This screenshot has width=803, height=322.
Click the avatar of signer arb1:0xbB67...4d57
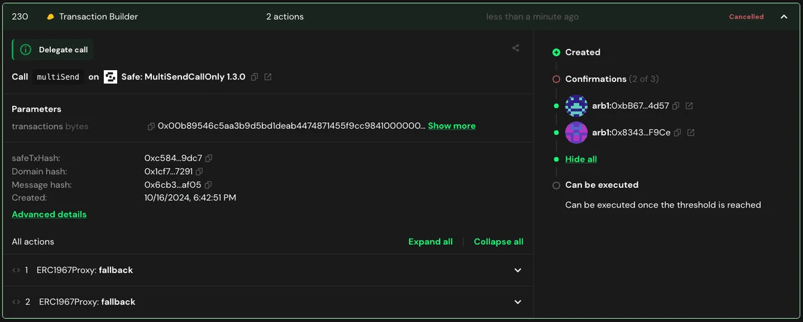576,106
